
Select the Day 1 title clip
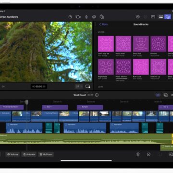55,107
